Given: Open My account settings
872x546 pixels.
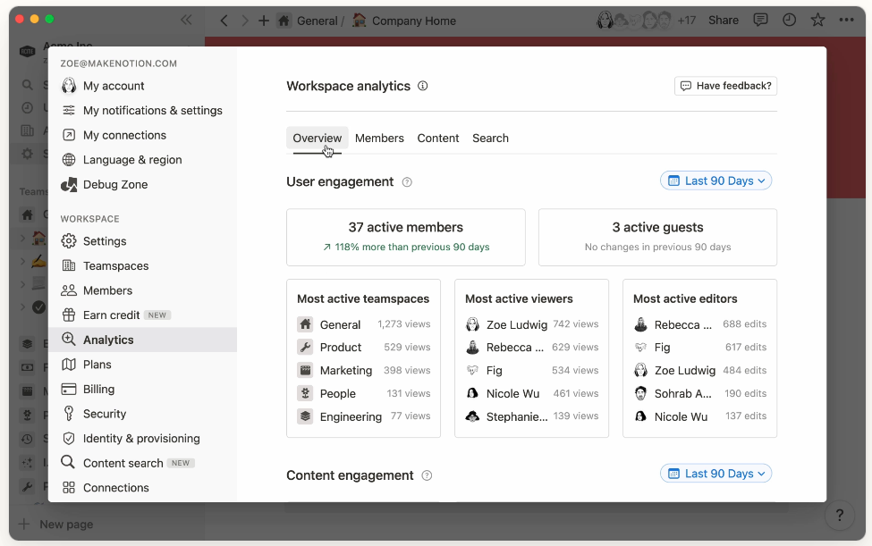Looking at the screenshot, I should coord(142,86).
